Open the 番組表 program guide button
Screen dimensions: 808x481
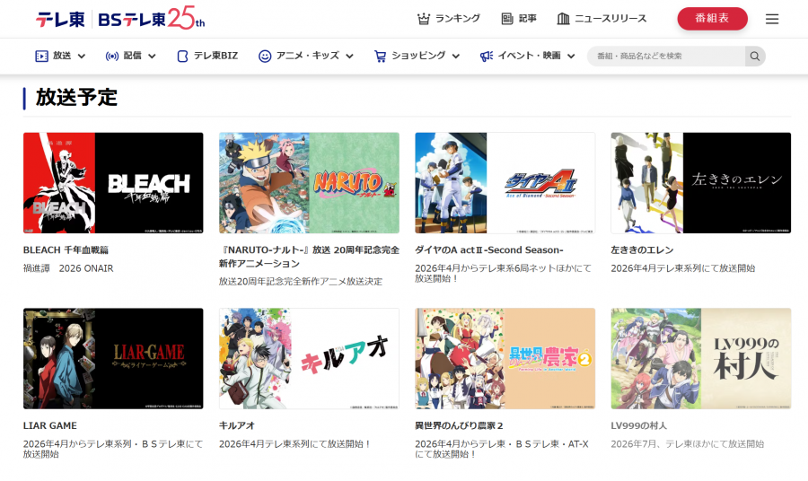[712, 19]
